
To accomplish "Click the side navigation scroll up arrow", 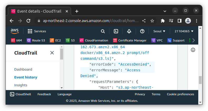I will 62,46.
